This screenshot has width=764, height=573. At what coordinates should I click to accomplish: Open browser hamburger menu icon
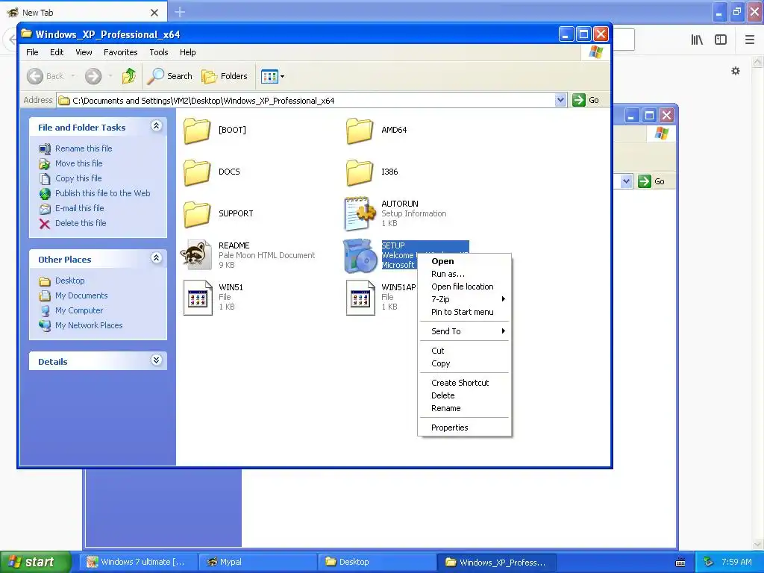(x=749, y=40)
